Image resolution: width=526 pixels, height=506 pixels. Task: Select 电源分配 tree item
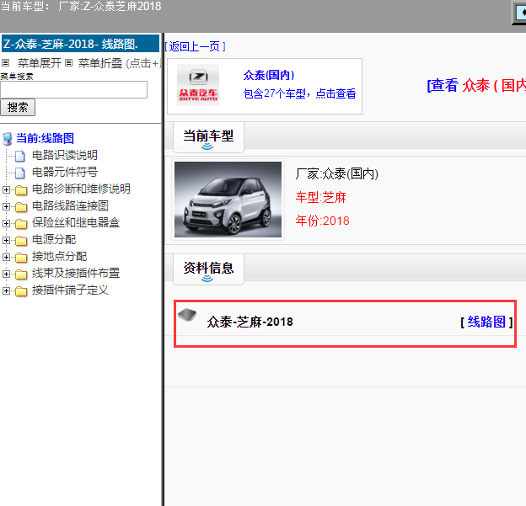[54, 240]
